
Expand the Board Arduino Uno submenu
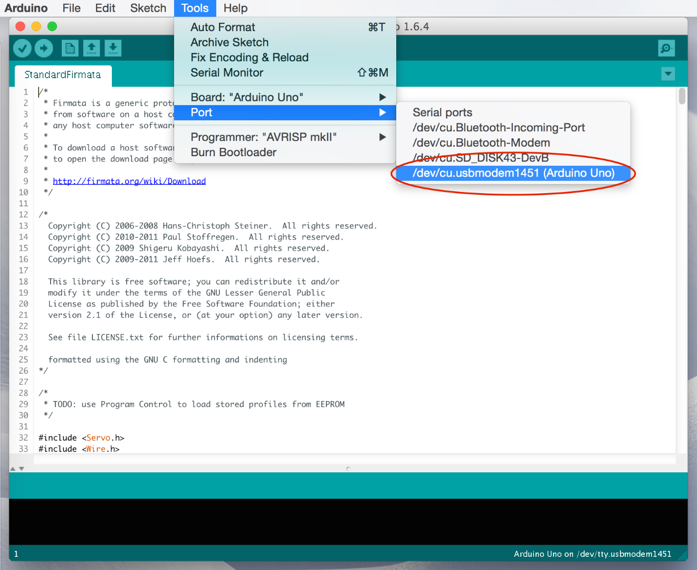[246, 97]
